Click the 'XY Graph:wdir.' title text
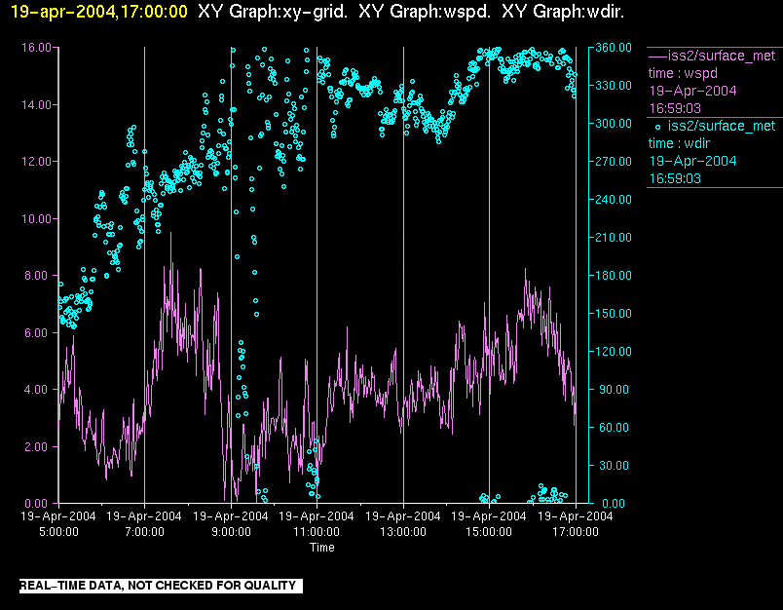The image size is (783, 610). (x=563, y=12)
